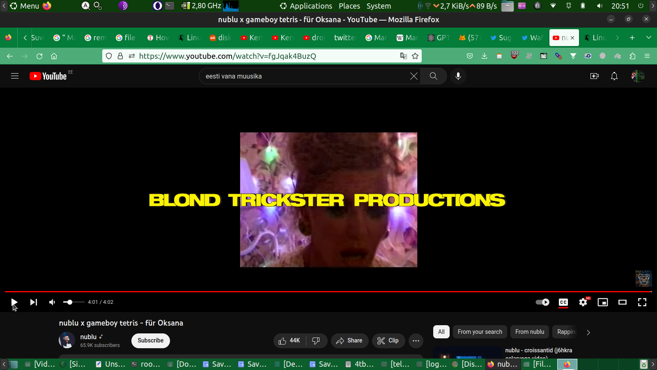Image resolution: width=657 pixels, height=370 pixels.
Task: Open the nublu channel avatar
Action: click(67, 340)
